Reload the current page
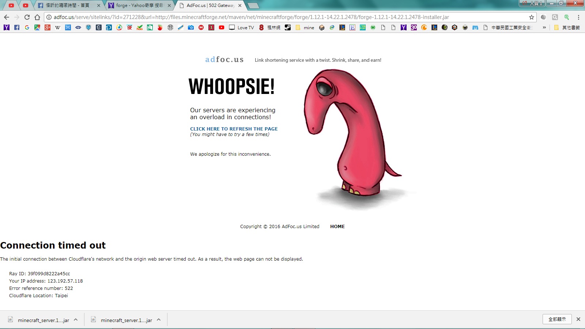Viewport: 585px width, 329px height. pos(27,17)
